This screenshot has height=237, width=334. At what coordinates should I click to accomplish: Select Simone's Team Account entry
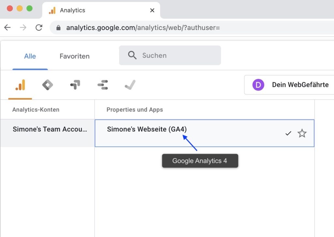tap(48, 133)
